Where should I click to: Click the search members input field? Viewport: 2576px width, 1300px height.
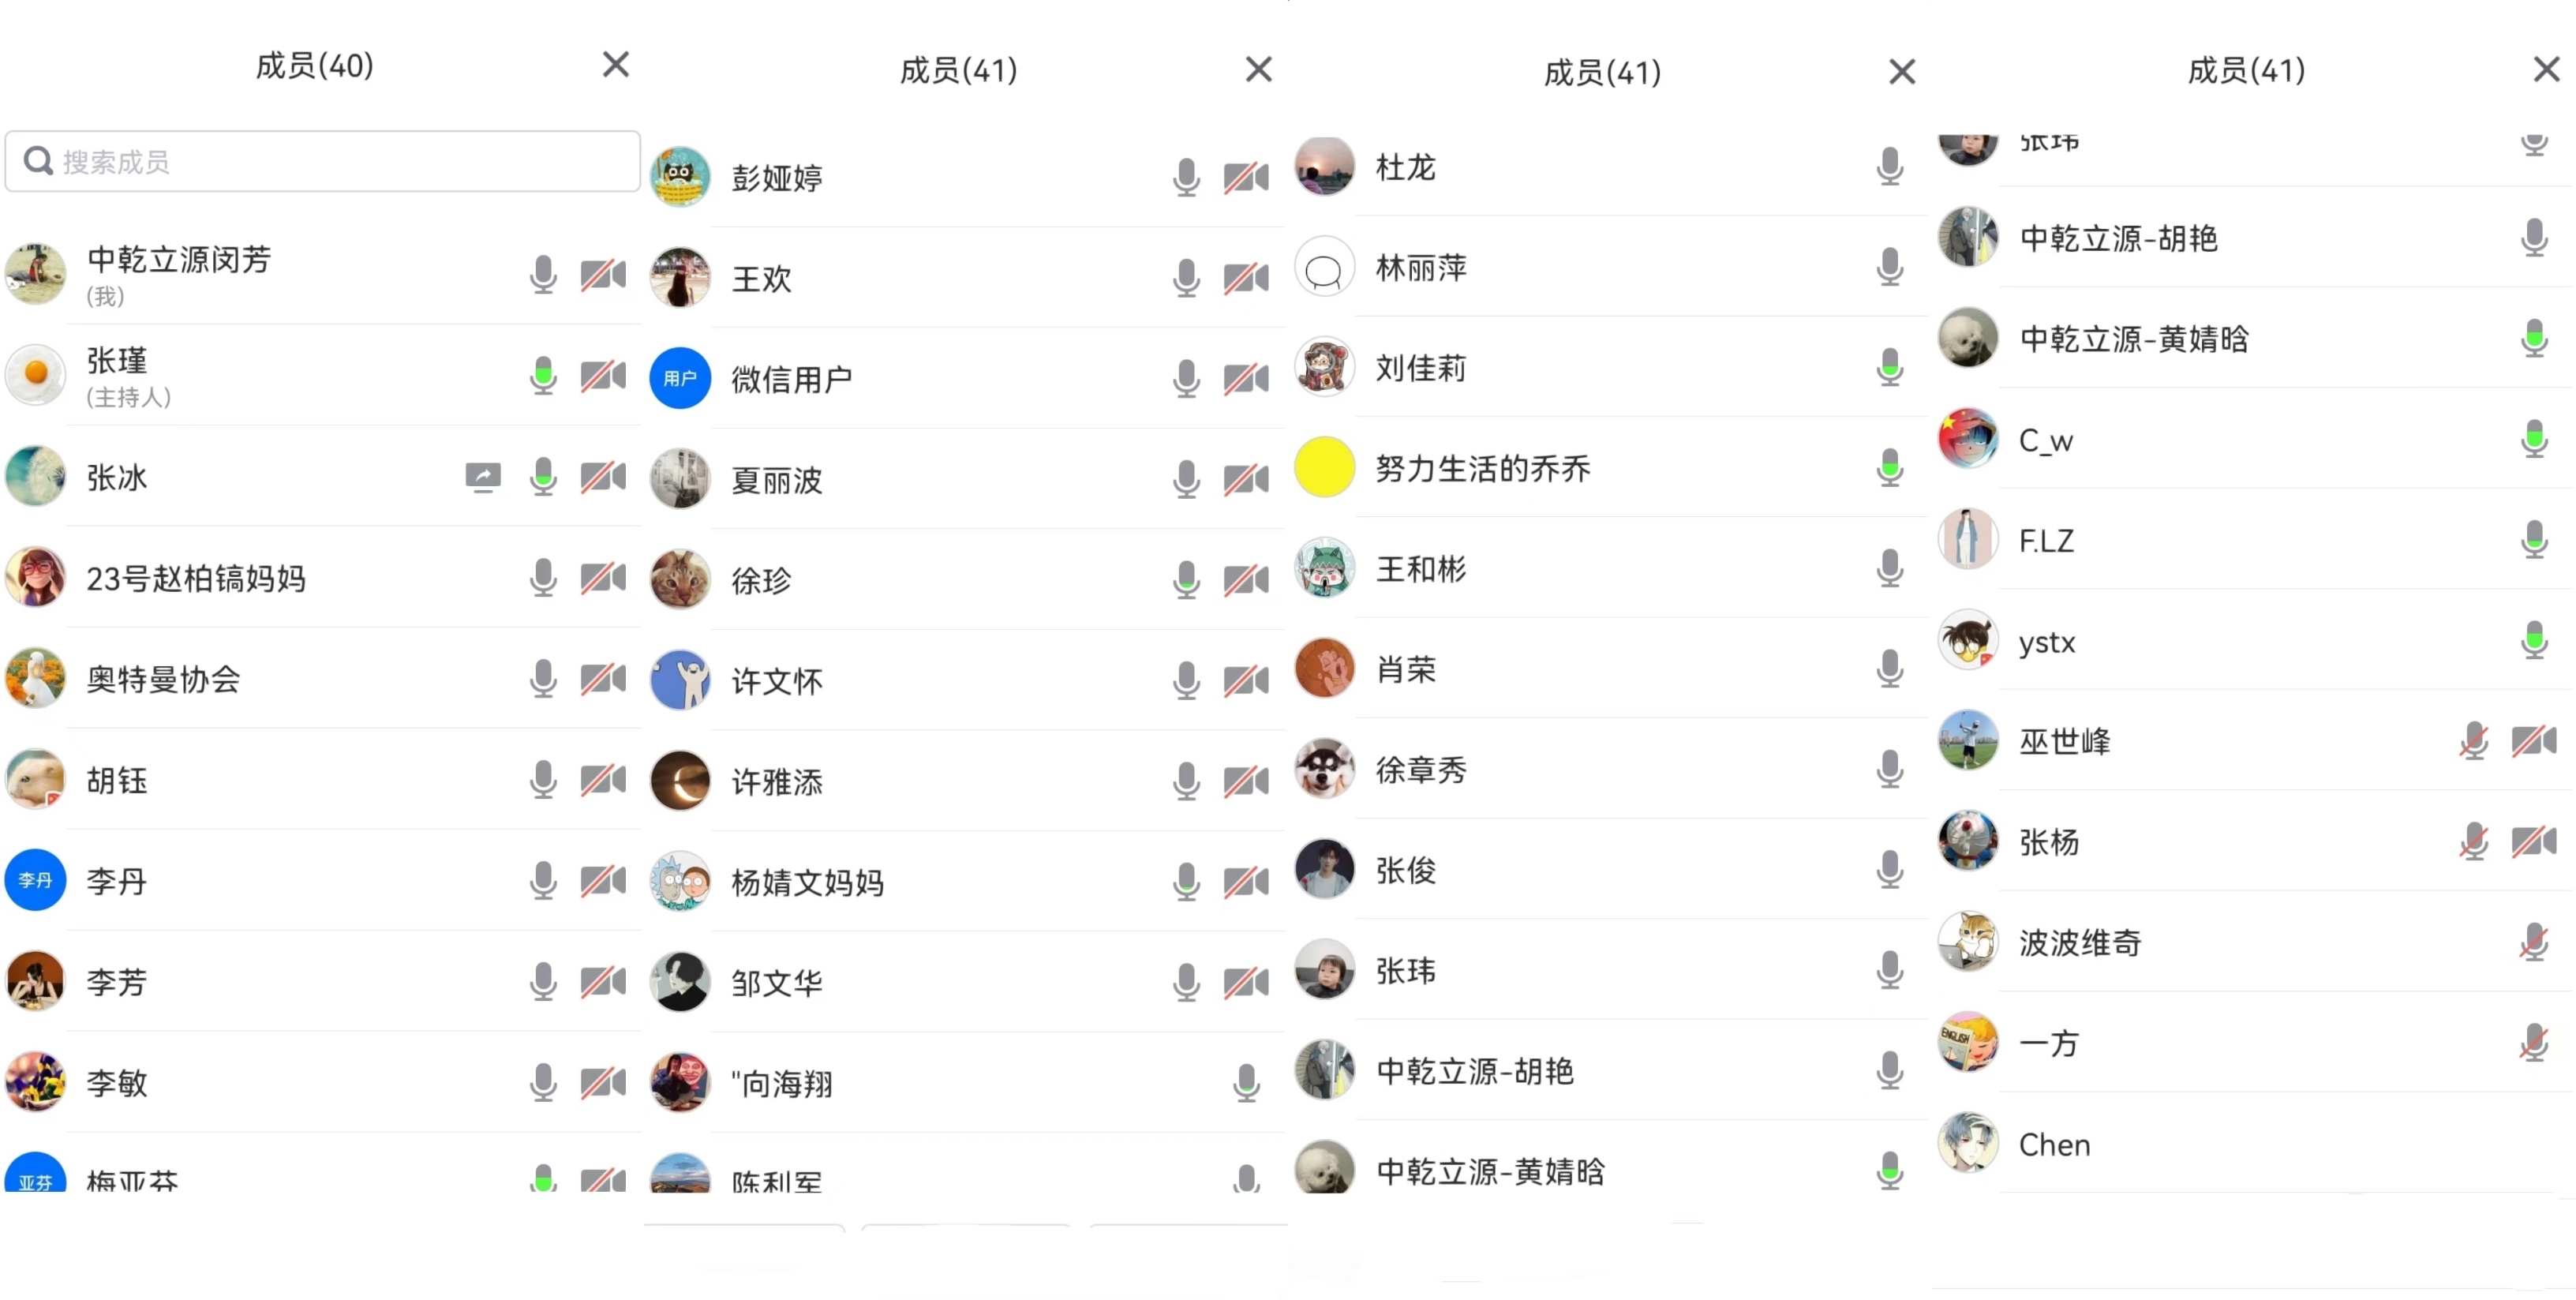point(322,161)
